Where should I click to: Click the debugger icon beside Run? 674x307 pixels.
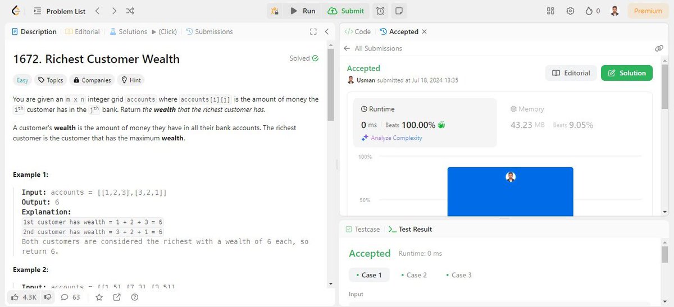275,11
